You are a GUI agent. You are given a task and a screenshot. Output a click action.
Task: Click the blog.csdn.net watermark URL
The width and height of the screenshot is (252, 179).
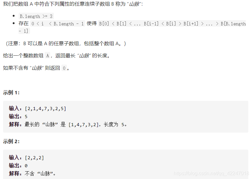pos(211,173)
